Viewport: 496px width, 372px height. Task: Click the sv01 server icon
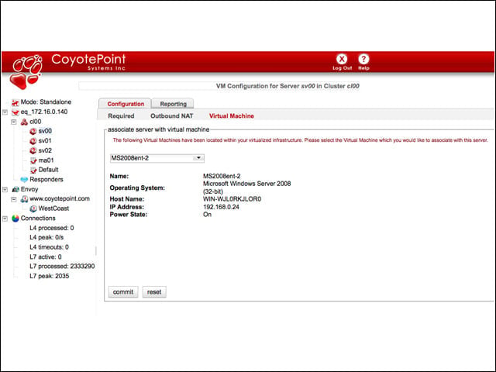click(33, 141)
